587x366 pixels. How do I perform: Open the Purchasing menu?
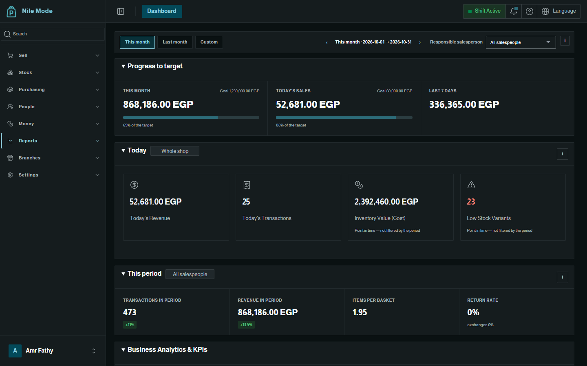click(53, 89)
